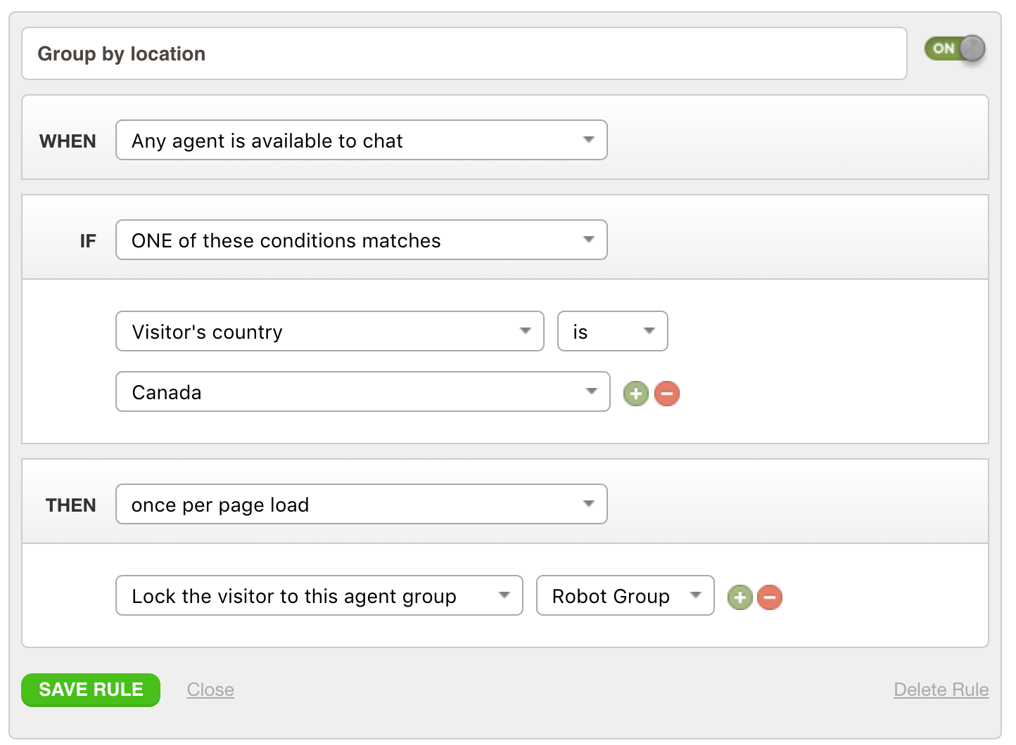
Task: Open the 'Any agent is available to chat' dropdown
Action: 361,141
